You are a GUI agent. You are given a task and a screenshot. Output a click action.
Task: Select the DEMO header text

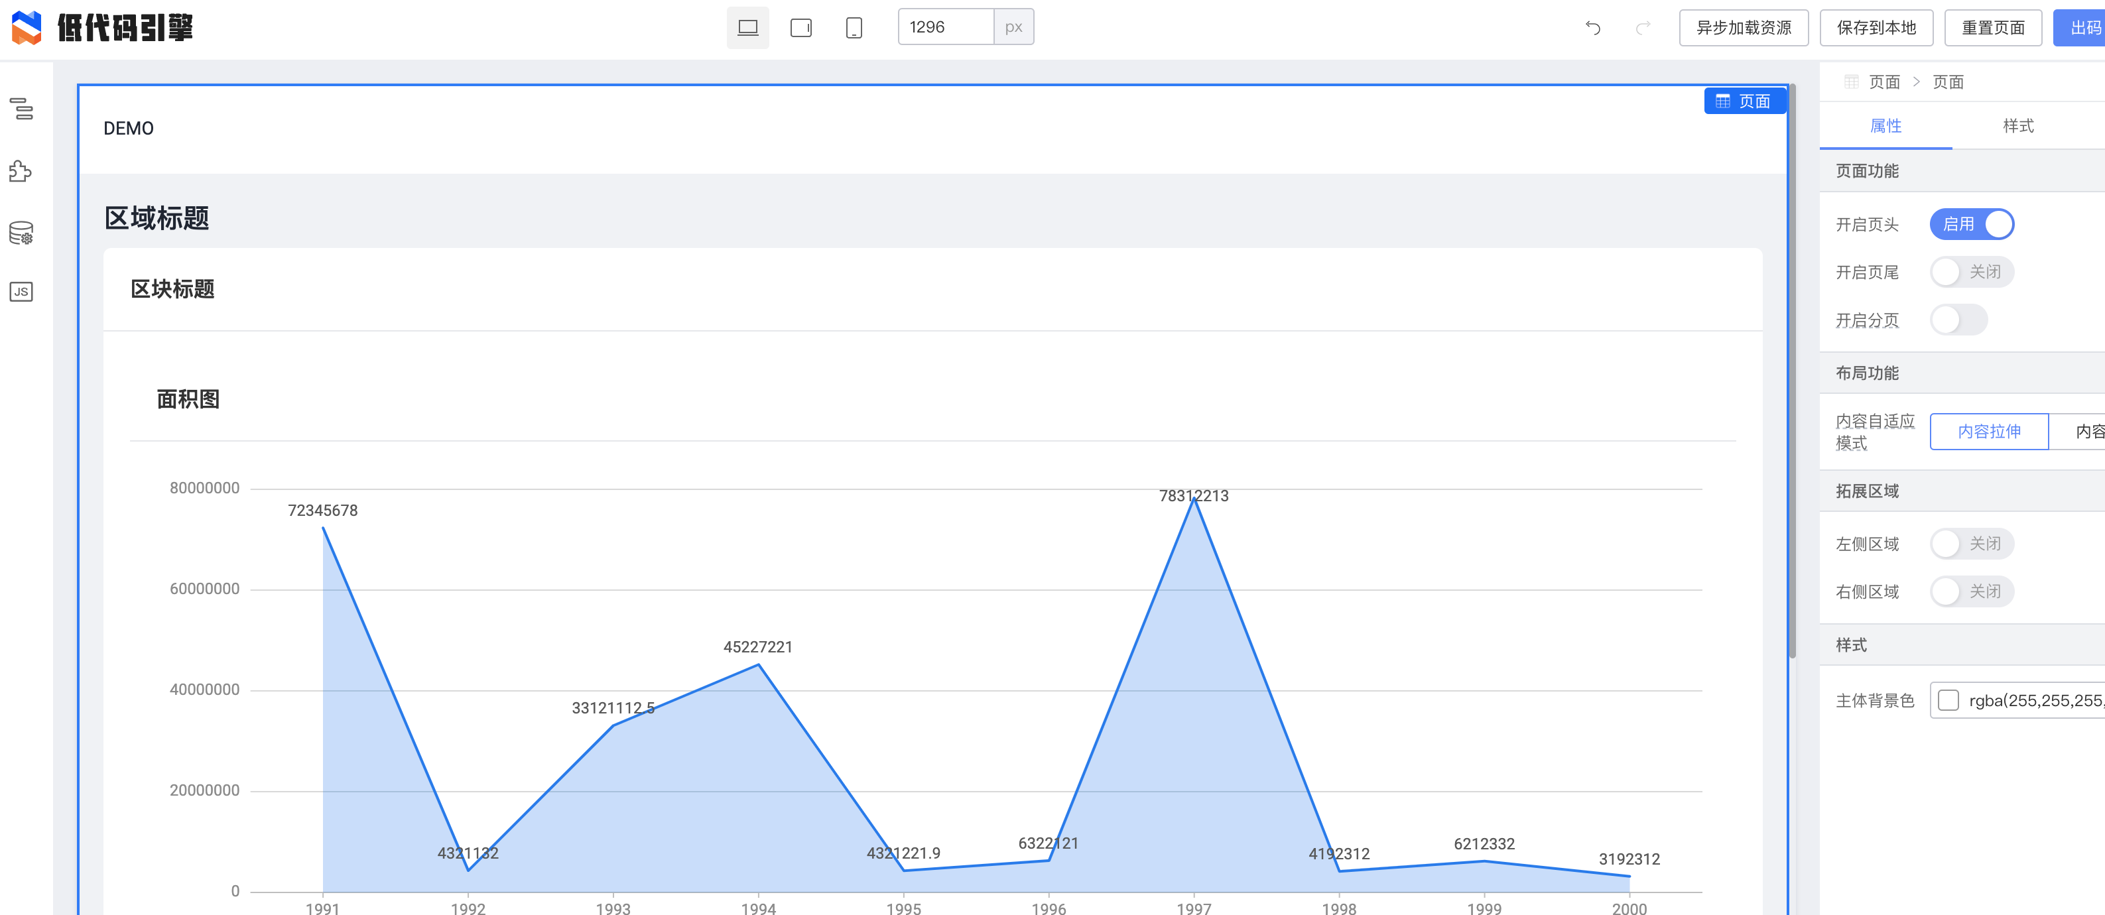pyautogui.click(x=128, y=128)
